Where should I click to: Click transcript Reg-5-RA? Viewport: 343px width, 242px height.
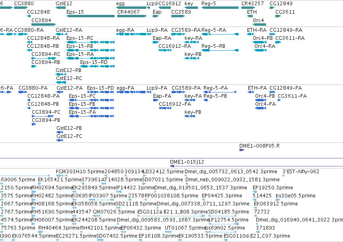214,30
